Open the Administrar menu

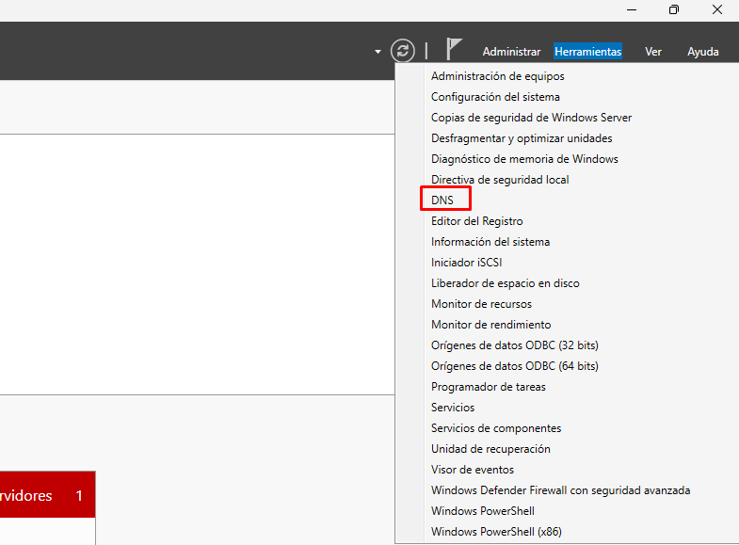click(x=511, y=52)
